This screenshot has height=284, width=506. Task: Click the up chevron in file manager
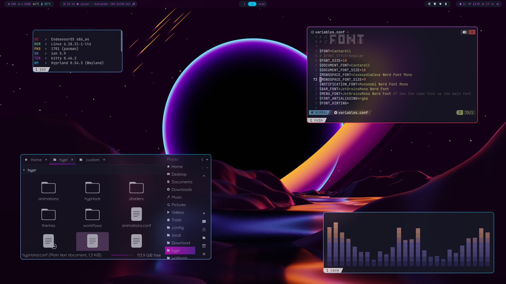coord(204,176)
